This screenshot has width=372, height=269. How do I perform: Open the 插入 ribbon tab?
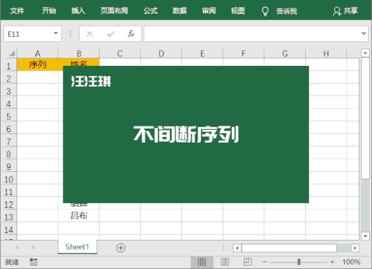(78, 11)
